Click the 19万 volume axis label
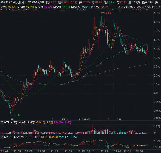 (157, 127)
